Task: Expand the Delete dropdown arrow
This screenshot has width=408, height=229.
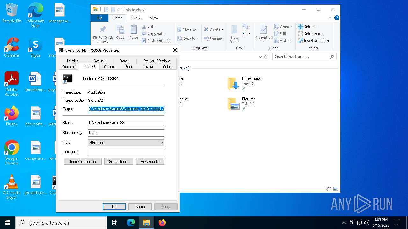Action: (222, 29)
